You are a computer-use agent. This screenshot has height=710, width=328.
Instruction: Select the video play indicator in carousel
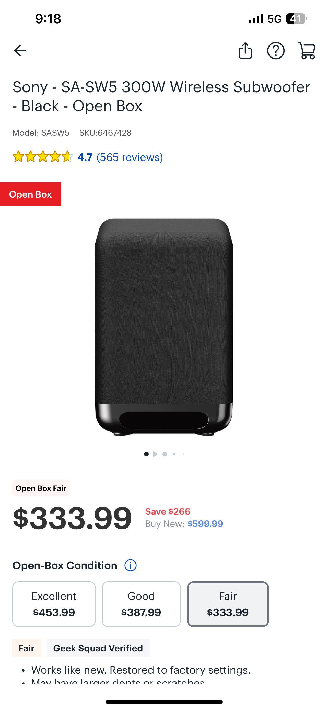click(x=155, y=454)
